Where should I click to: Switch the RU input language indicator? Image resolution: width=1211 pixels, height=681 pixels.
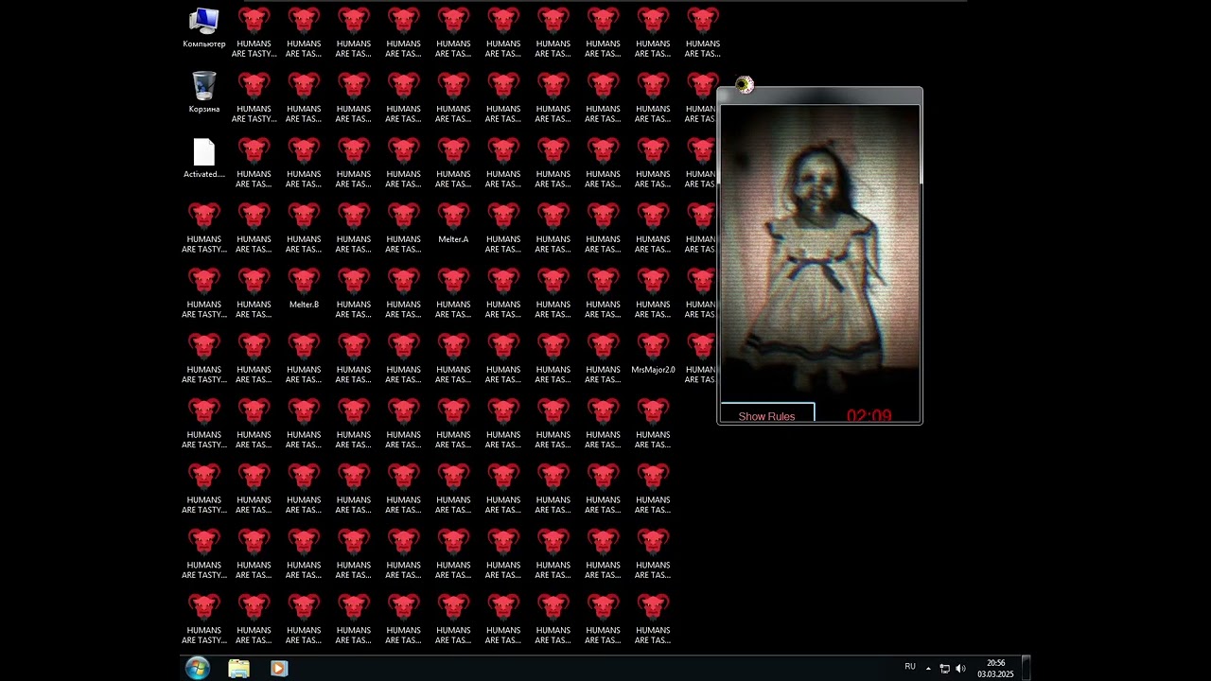tap(910, 667)
